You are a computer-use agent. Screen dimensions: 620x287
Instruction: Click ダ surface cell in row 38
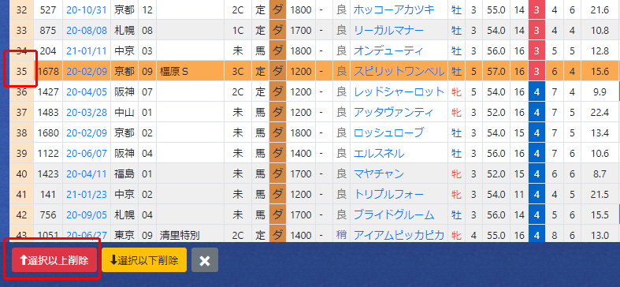coord(278,132)
